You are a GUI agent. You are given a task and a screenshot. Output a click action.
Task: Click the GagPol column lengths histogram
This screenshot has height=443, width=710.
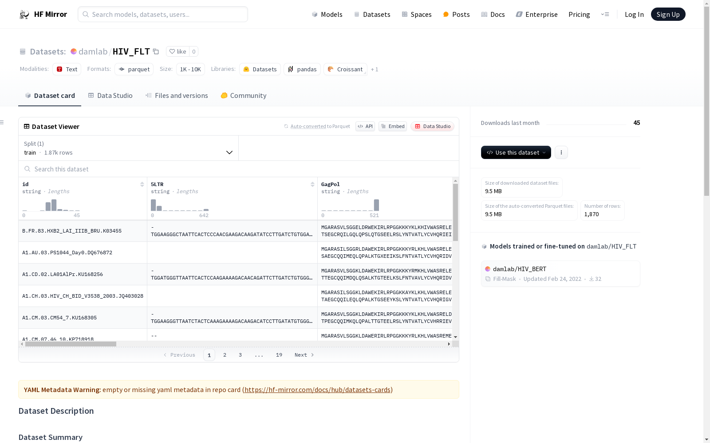click(350, 205)
